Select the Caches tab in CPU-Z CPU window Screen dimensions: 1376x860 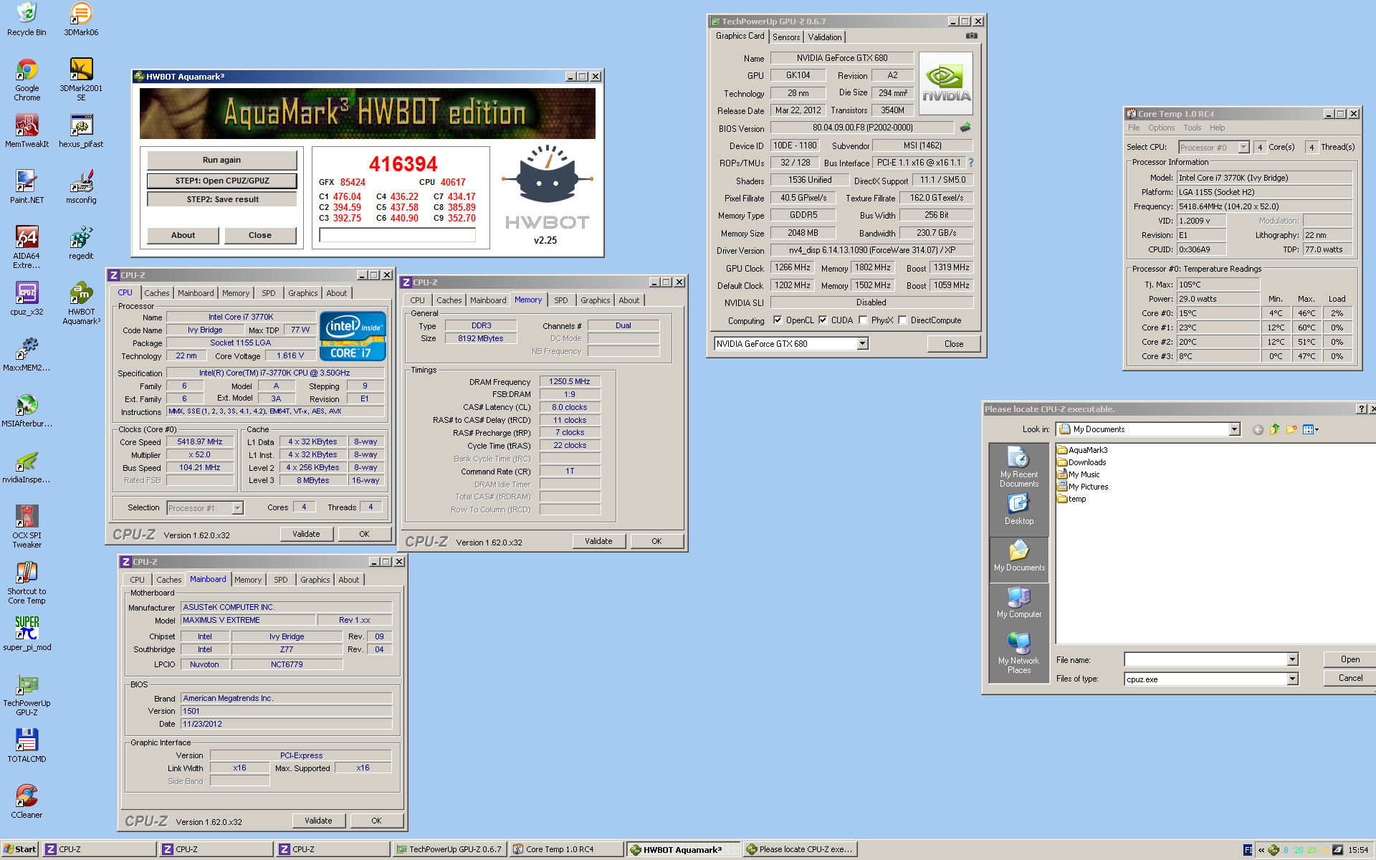tap(156, 293)
